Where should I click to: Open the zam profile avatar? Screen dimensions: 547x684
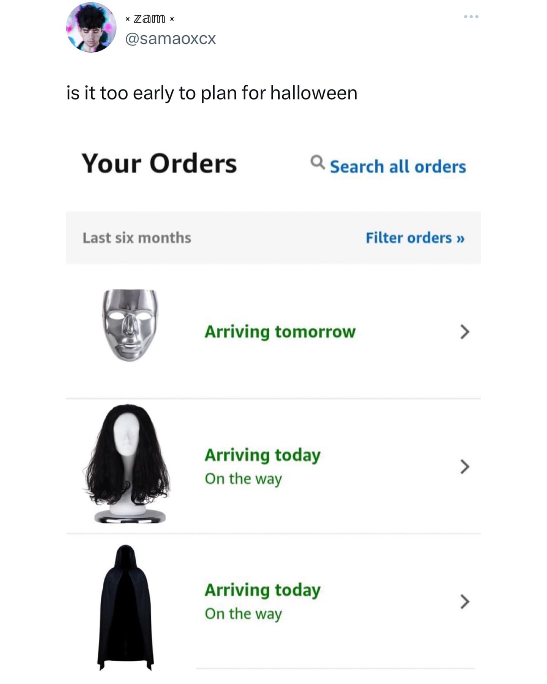(91, 27)
